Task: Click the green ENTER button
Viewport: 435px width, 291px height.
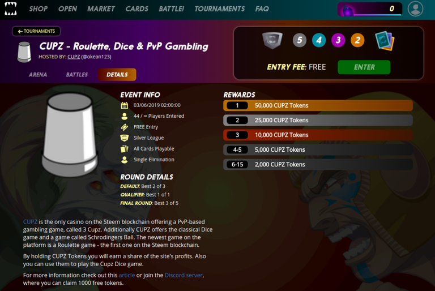Action: tap(364, 67)
